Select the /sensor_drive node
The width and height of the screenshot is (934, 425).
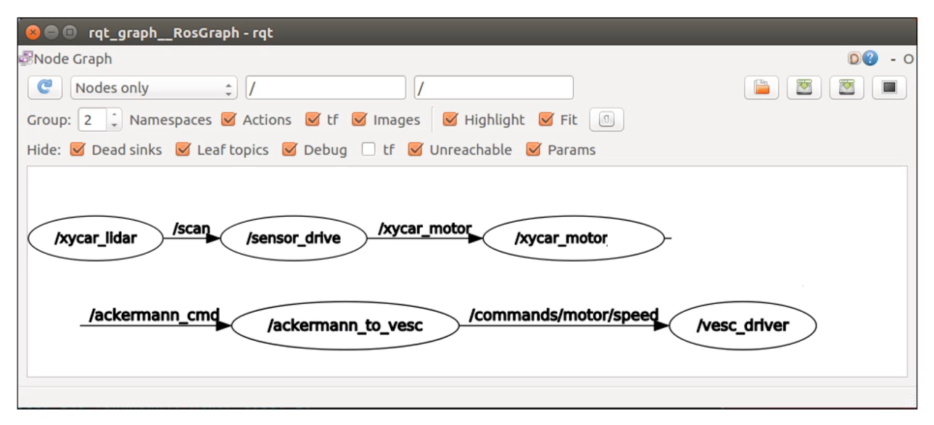coord(294,239)
